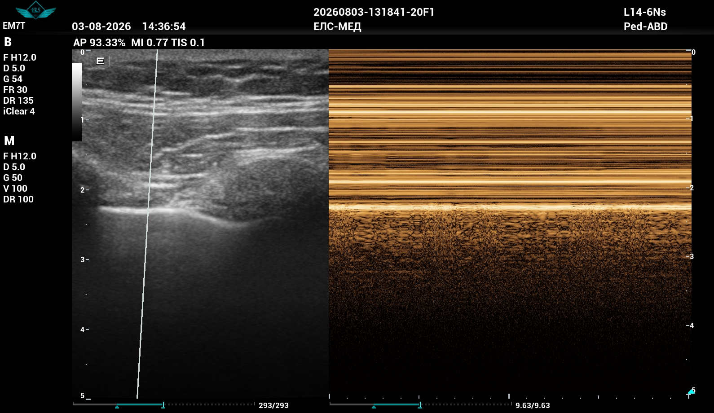714x413 pixels.
Task: Click the grayscale map bar
Action: (77, 102)
